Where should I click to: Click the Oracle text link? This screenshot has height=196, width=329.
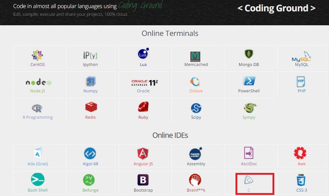coord(143,91)
